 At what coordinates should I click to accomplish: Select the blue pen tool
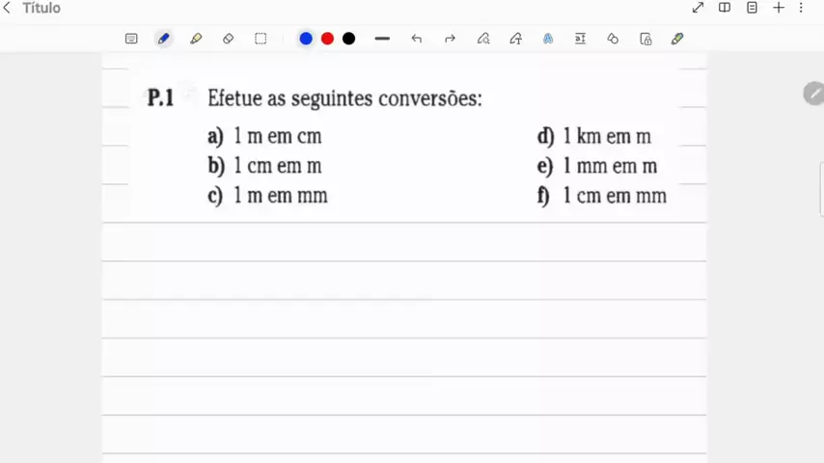point(164,39)
